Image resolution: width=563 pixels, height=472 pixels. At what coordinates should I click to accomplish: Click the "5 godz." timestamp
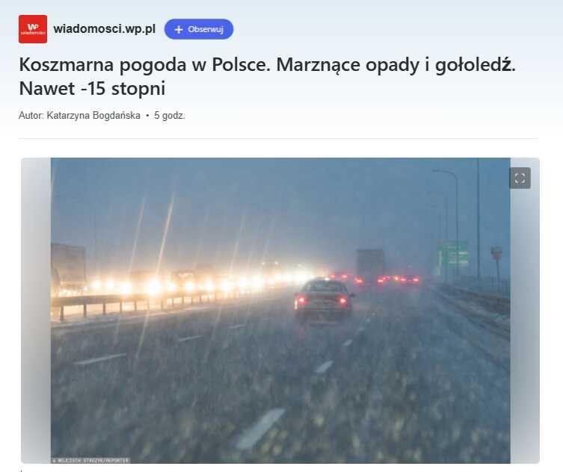coord(170,116)
